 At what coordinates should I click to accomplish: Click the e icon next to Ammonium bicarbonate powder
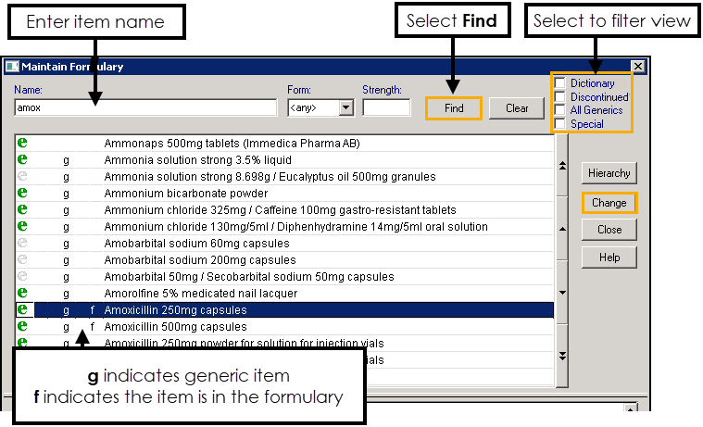pos(23,194)
